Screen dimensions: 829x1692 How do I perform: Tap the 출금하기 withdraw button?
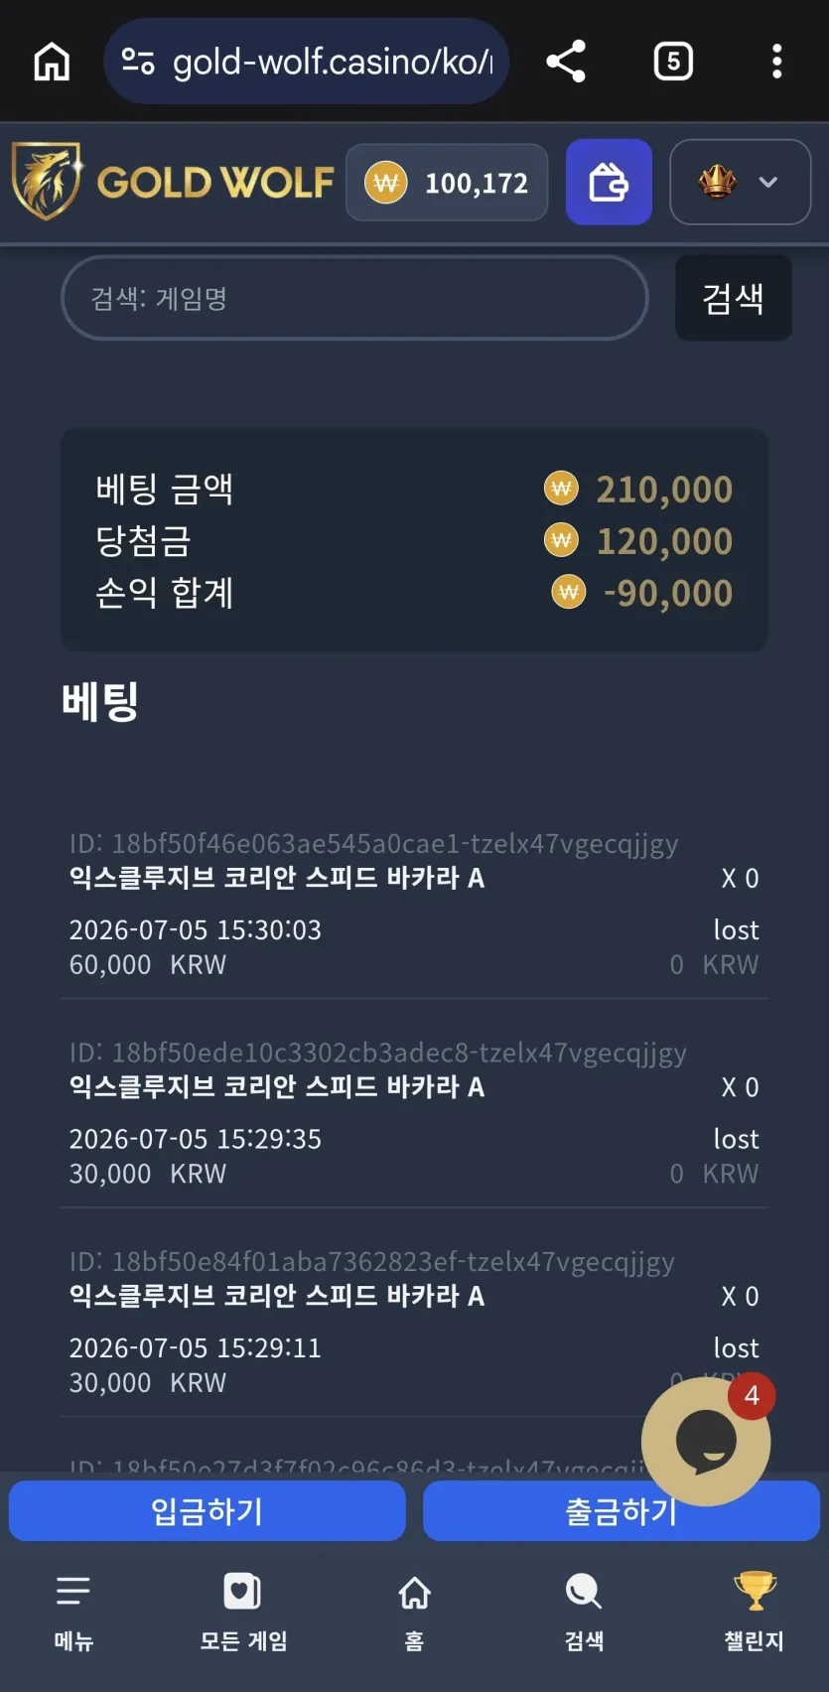point(622,1511)
